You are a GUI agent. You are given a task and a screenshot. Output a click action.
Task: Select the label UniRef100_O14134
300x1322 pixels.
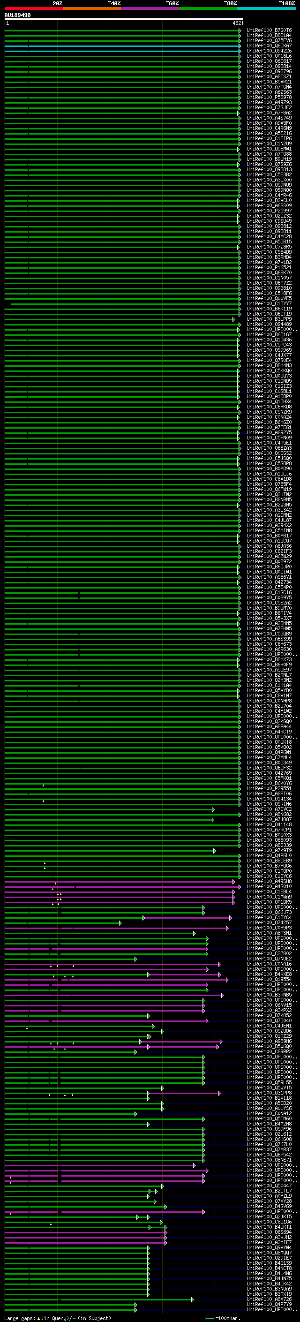(269, 799)
